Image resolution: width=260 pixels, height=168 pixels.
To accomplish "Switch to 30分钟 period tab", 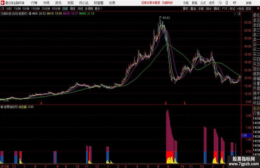I will [x=46, y=9].
